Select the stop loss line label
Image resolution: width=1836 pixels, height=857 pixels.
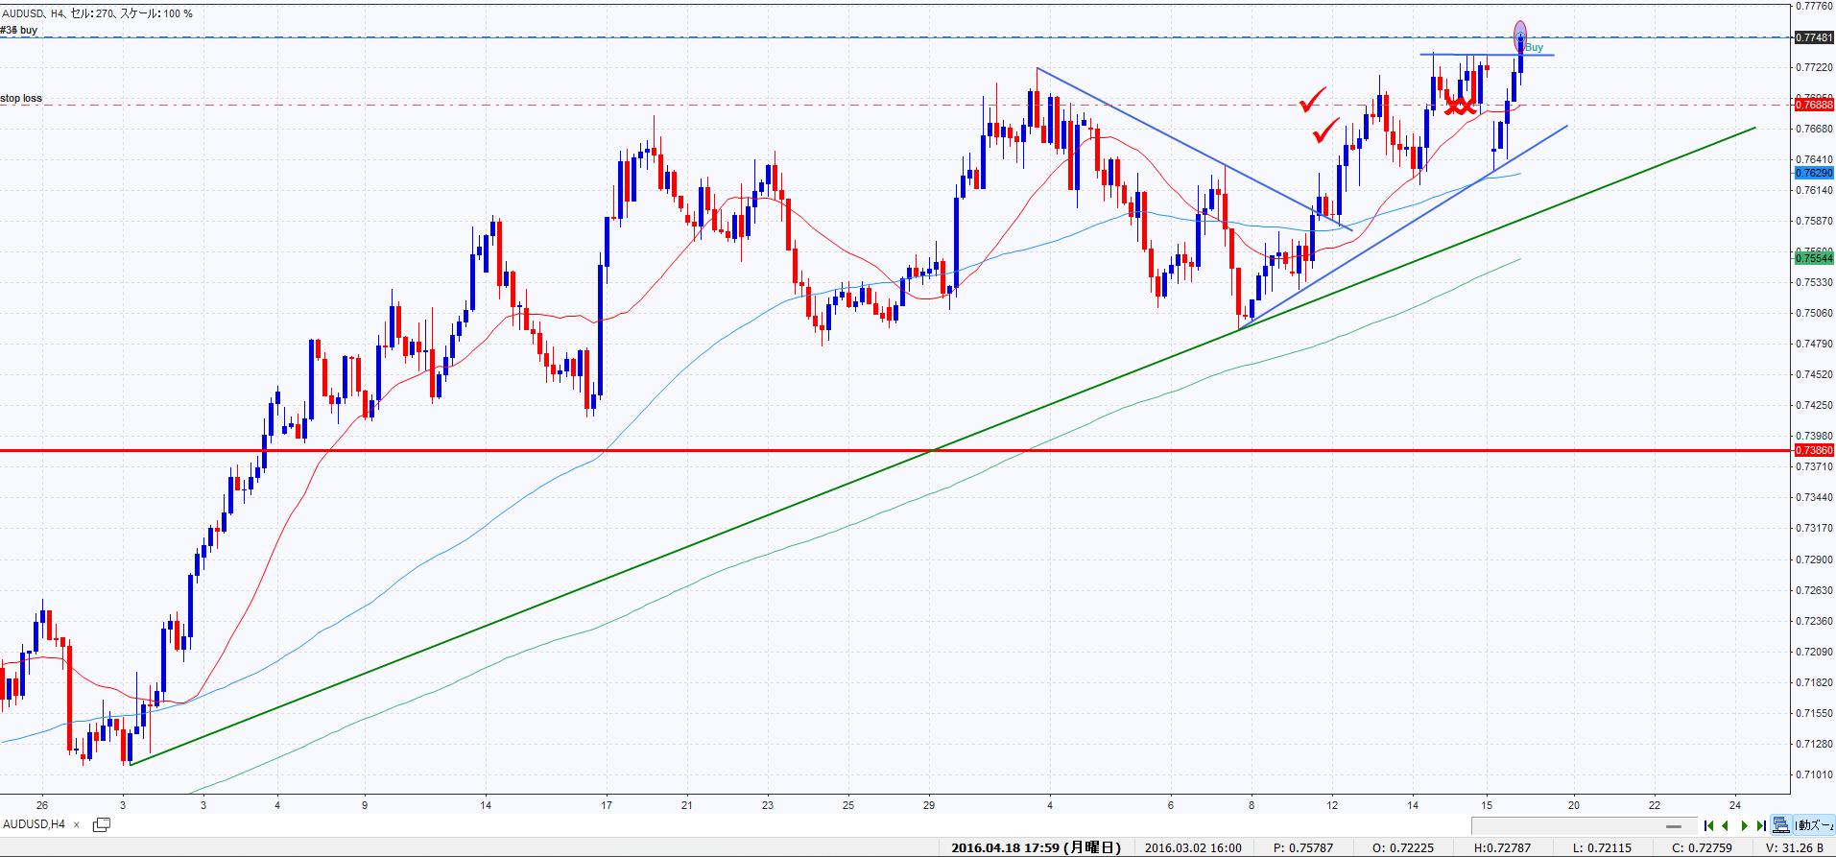pos(21,99)
